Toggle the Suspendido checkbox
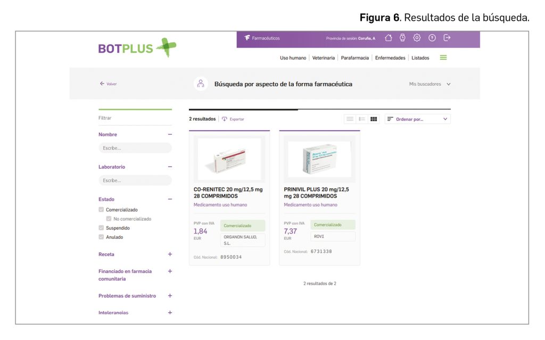 coord(101,228)
